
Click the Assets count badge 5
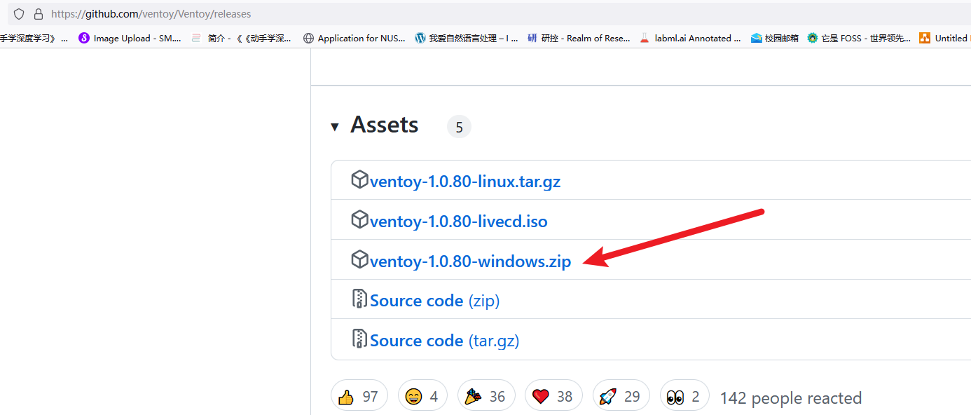click(459, 127)
